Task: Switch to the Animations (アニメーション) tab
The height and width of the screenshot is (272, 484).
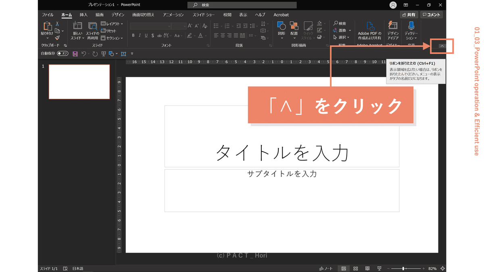Action: pyautogui.click(x=173, y=15)
